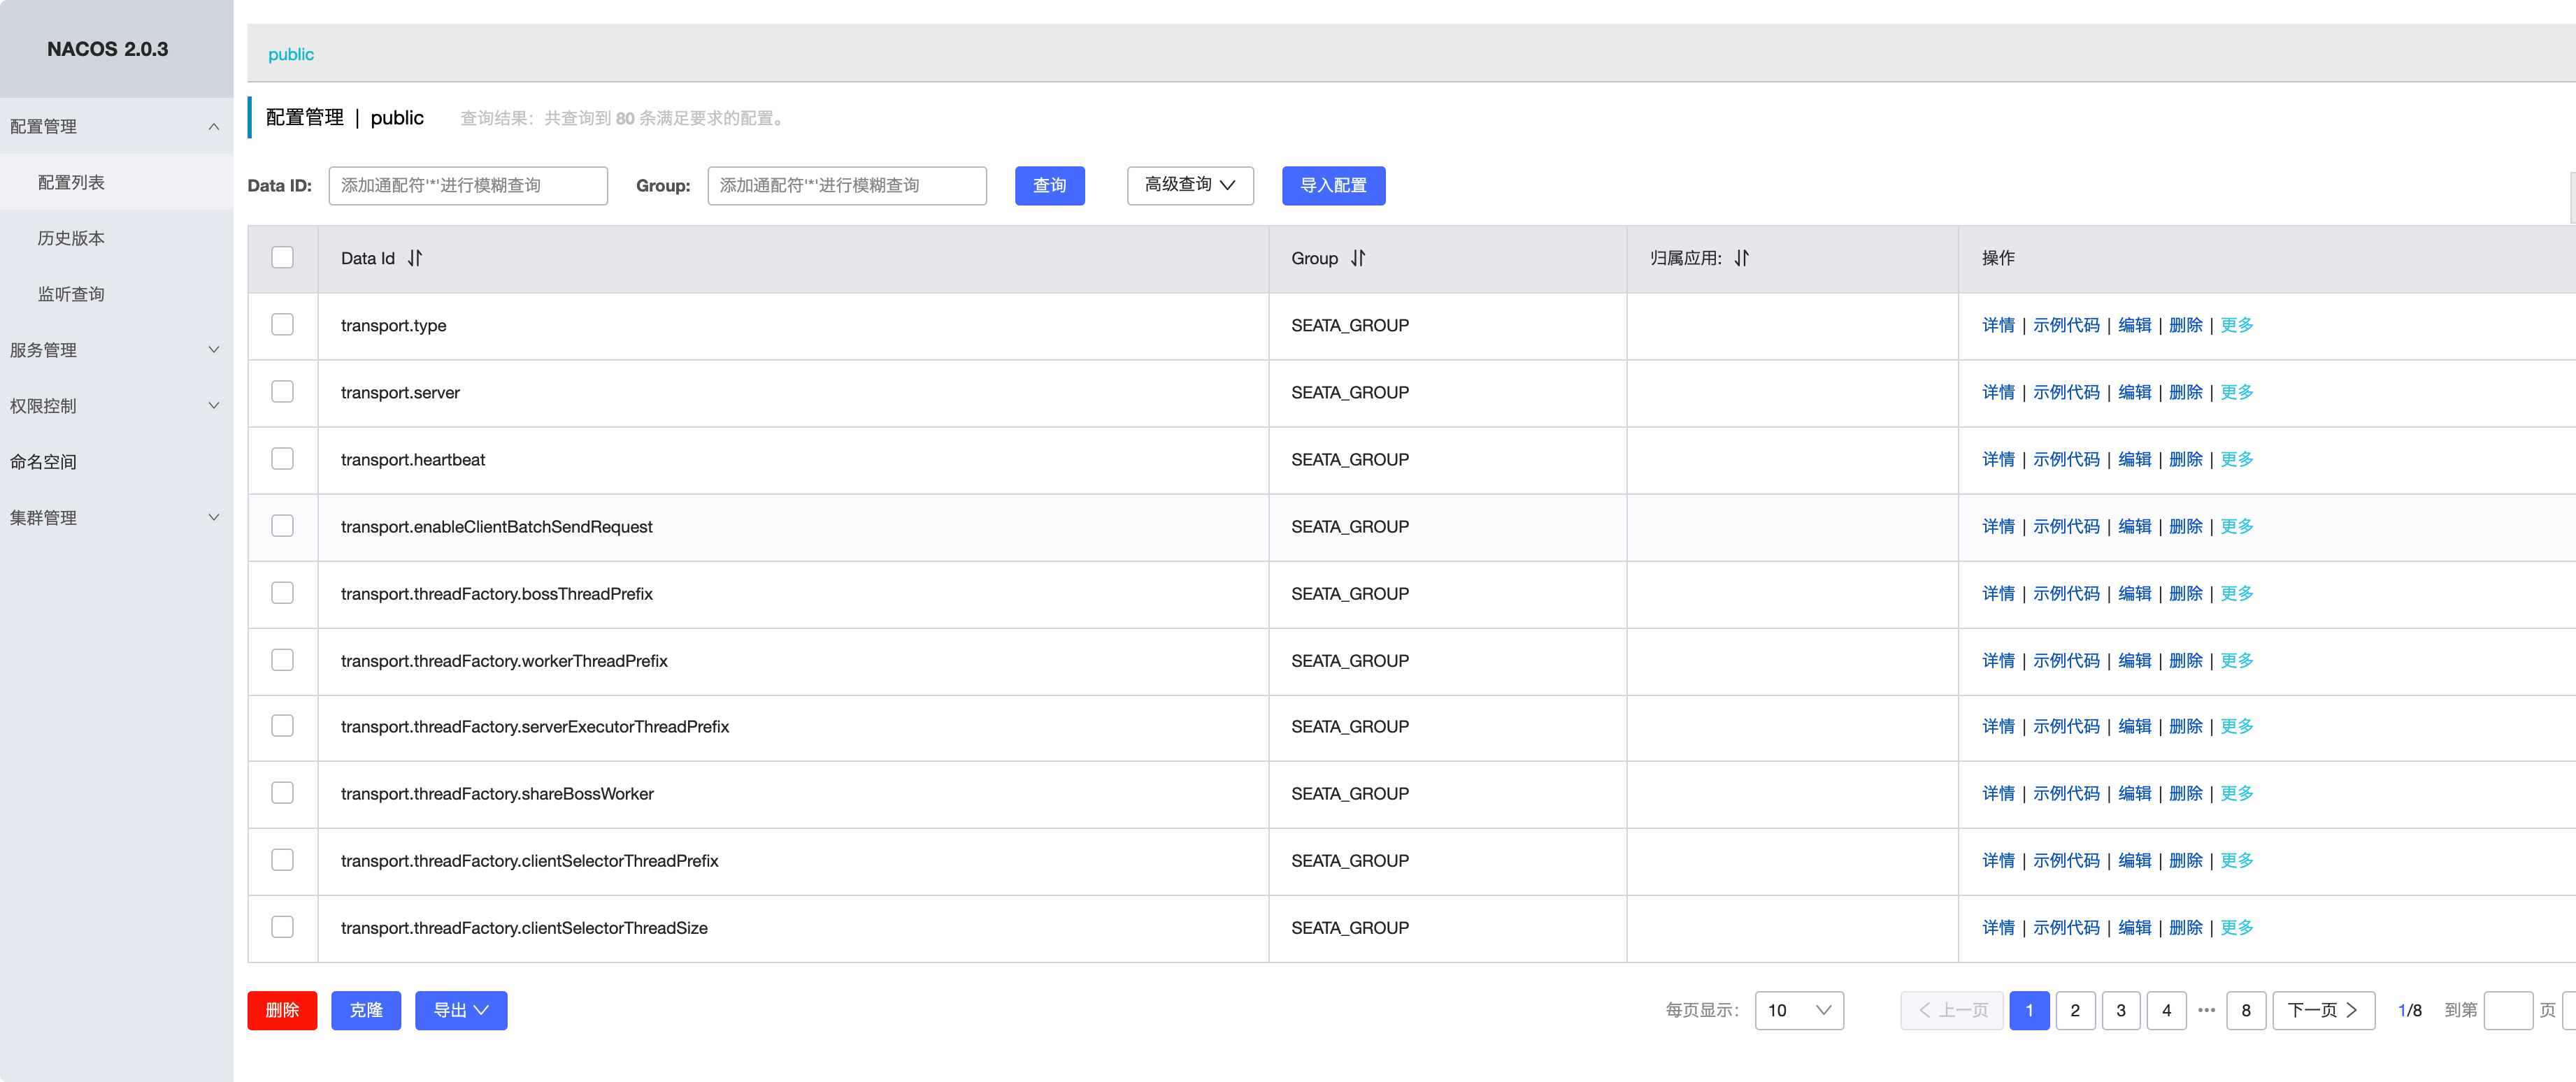Check the select-all header checkbox

click(x=282, y=258)
